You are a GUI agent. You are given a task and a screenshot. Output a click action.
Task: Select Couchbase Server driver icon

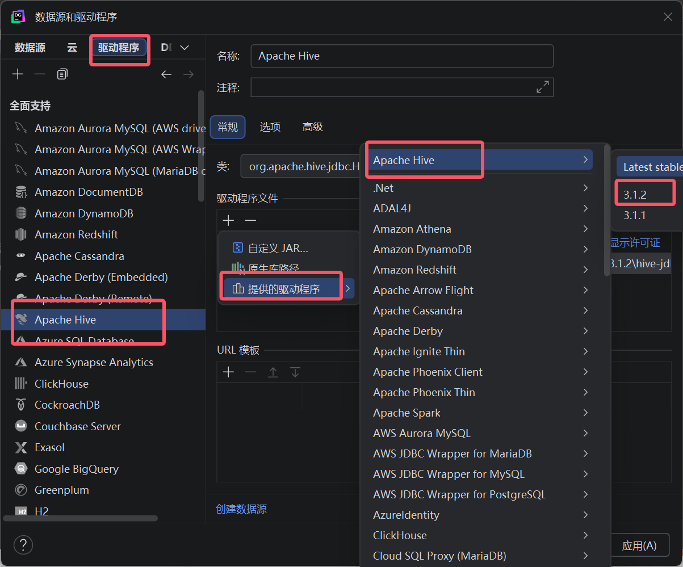click(x=21, y=426)
